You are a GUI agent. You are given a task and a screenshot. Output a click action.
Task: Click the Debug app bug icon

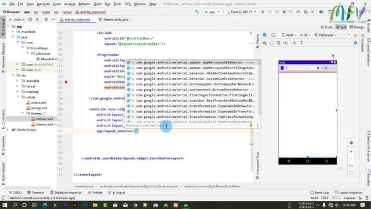pos(284,12)
